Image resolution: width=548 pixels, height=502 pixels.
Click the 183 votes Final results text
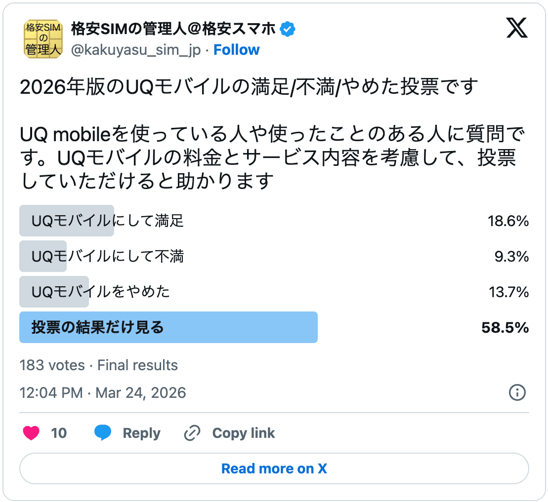pyautogui.click(x=98, y=365)
